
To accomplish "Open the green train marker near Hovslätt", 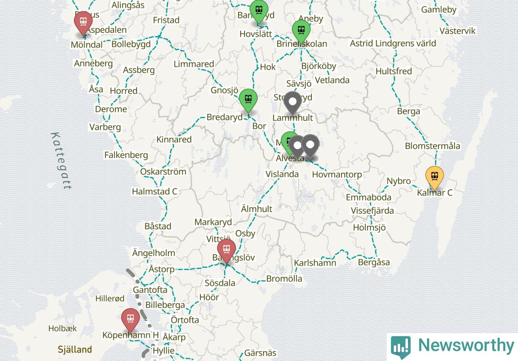I will coord(259,11).
